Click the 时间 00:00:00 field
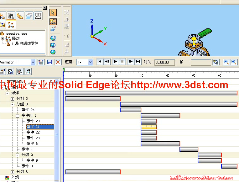 [x=164, y=63]
